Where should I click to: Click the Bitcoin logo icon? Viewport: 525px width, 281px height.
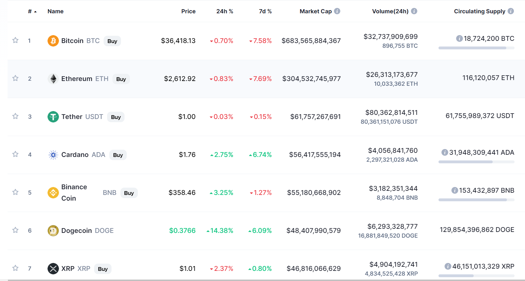[x=53, y=41]
